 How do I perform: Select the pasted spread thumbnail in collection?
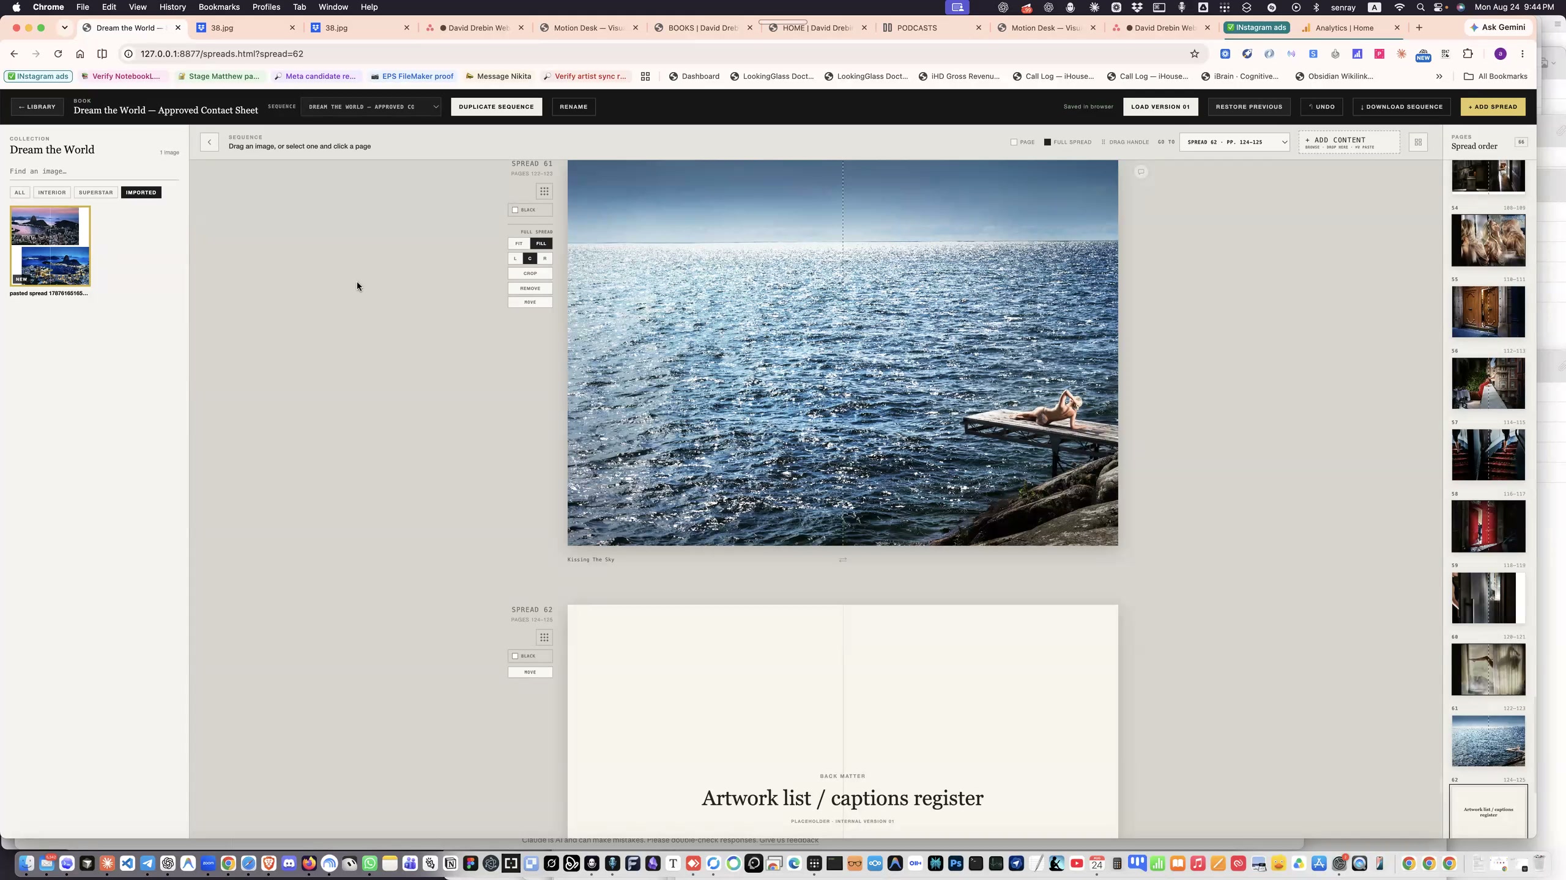[x=50, y=246]
